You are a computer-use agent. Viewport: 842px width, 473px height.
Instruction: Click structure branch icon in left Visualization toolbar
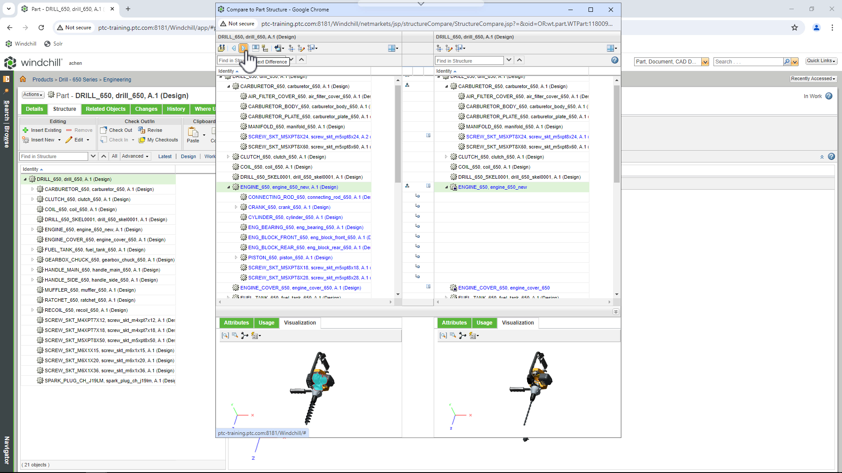(245, 335)
